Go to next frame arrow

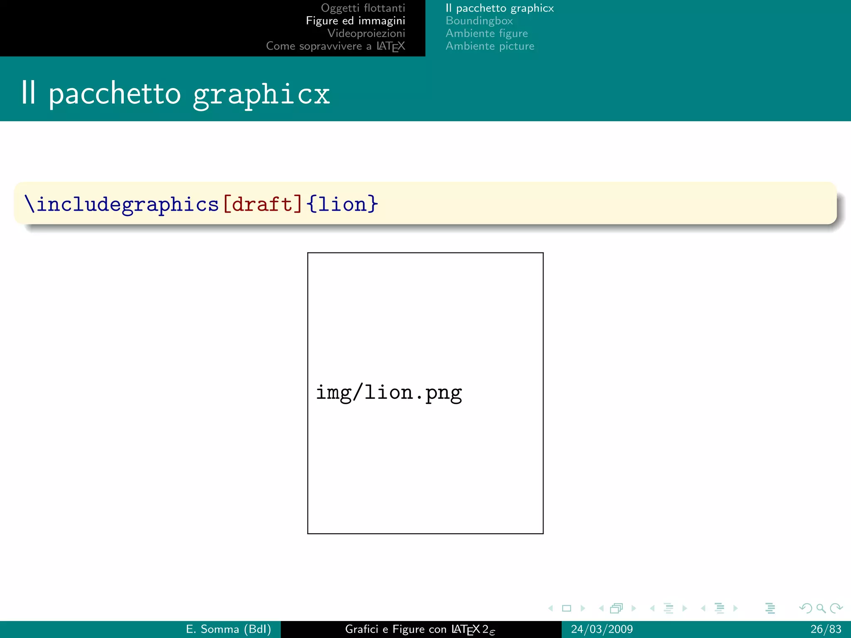point(634,608)
